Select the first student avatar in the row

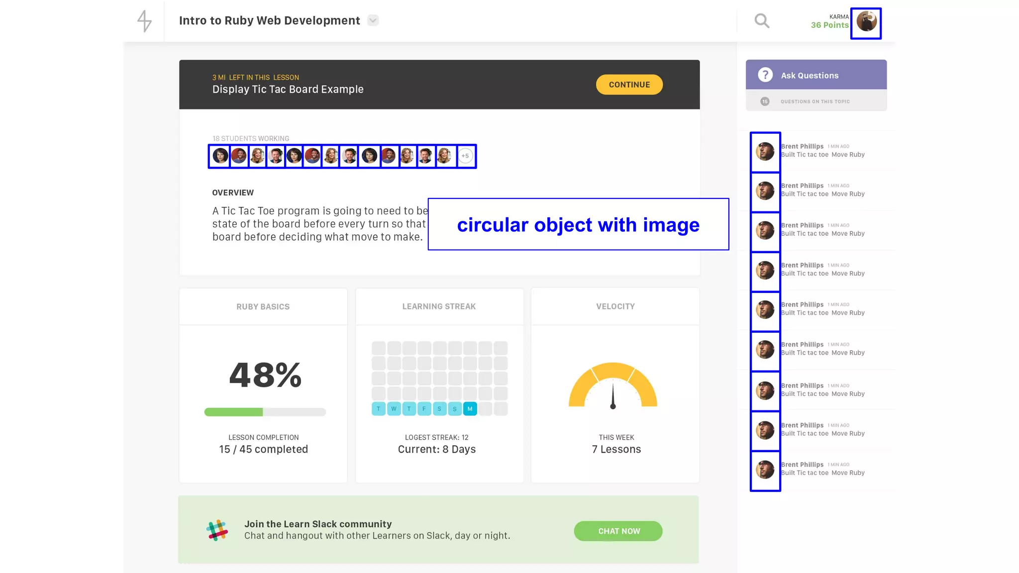click(x=220, y=156)
